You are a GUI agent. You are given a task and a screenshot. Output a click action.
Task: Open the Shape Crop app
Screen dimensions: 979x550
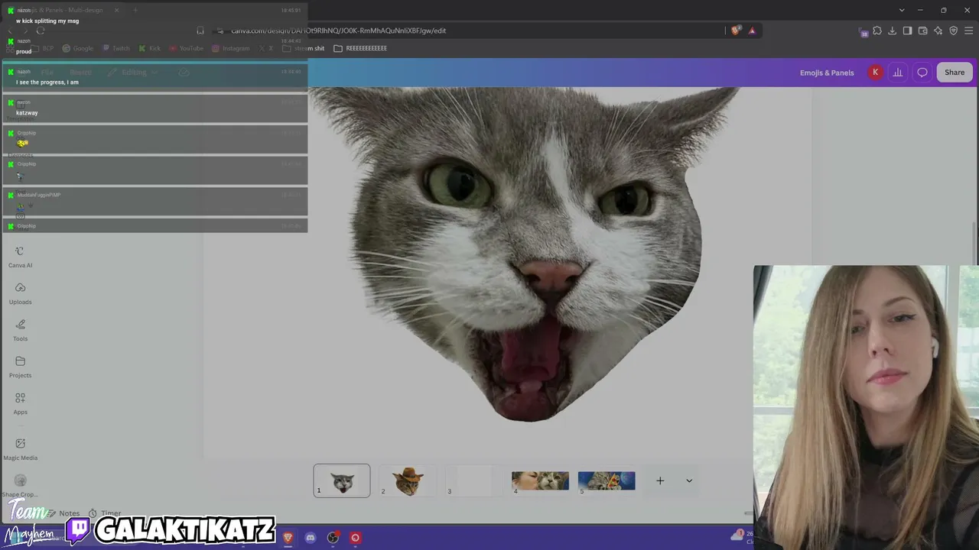coord(20,486)
